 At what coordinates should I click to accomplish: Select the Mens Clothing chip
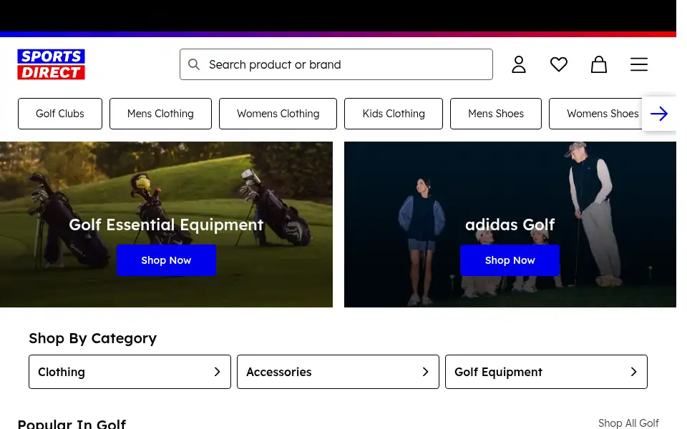pyautogui.click(x=160, y=114)
